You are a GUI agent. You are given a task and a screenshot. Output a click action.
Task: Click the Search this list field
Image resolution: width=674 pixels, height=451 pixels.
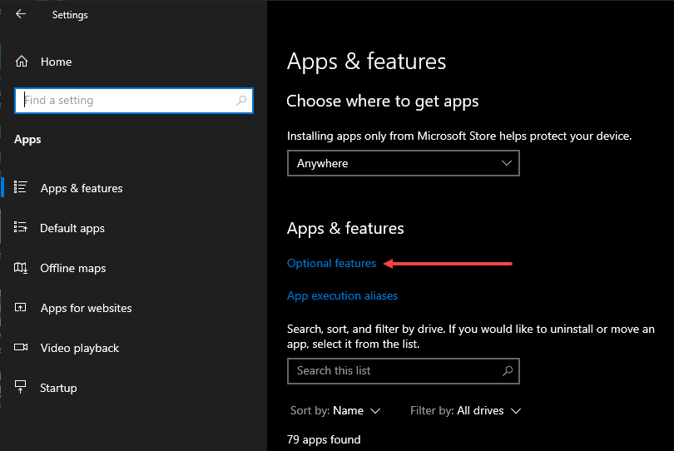coord(391,371)
